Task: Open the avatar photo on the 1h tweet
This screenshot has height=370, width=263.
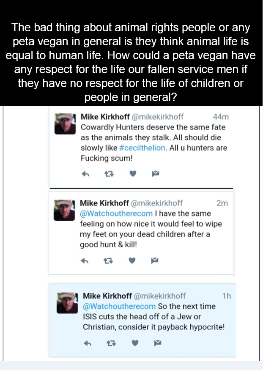Action: click(x=67, y=303)
